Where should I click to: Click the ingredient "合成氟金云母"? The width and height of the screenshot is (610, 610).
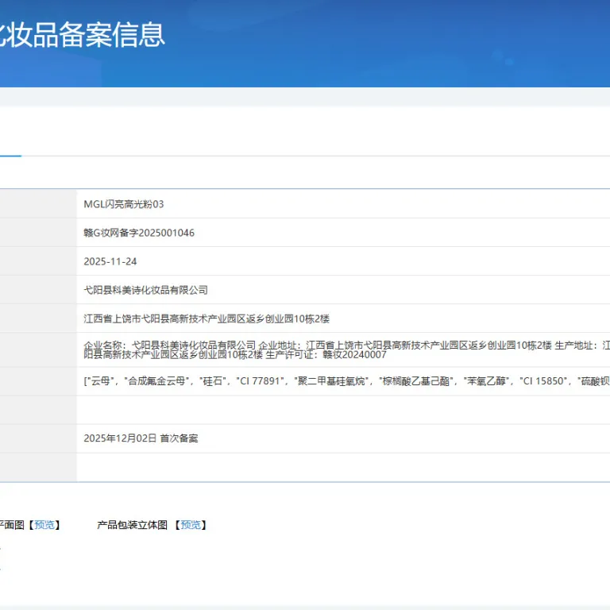(x=156, y=381)
